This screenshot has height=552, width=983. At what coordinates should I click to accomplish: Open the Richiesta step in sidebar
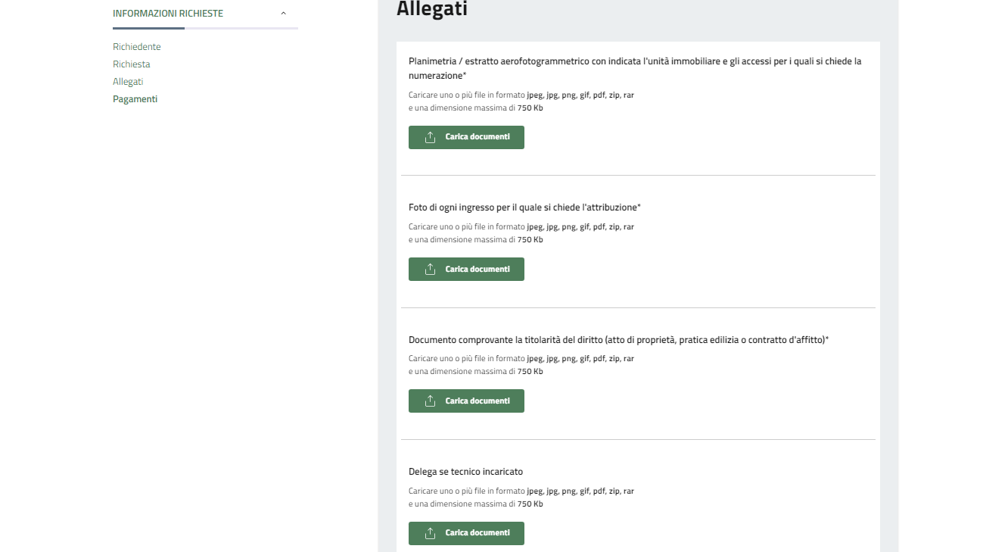(132, 64)
